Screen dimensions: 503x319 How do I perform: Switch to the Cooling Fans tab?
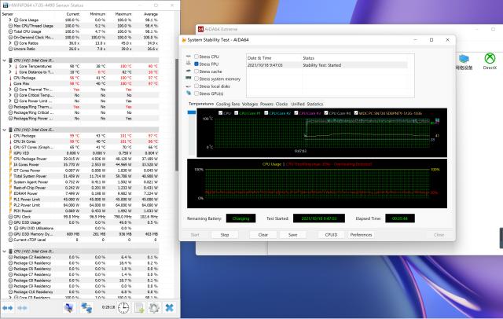click(228, 104)
